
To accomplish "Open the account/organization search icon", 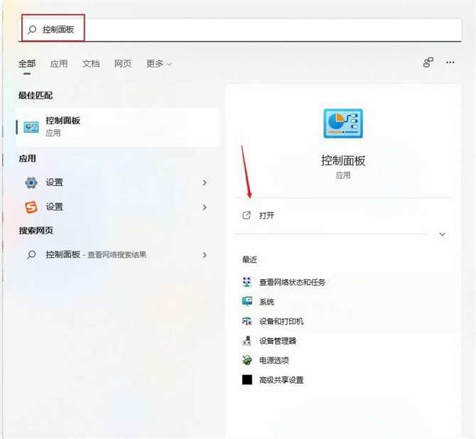I will coord(428,63).
